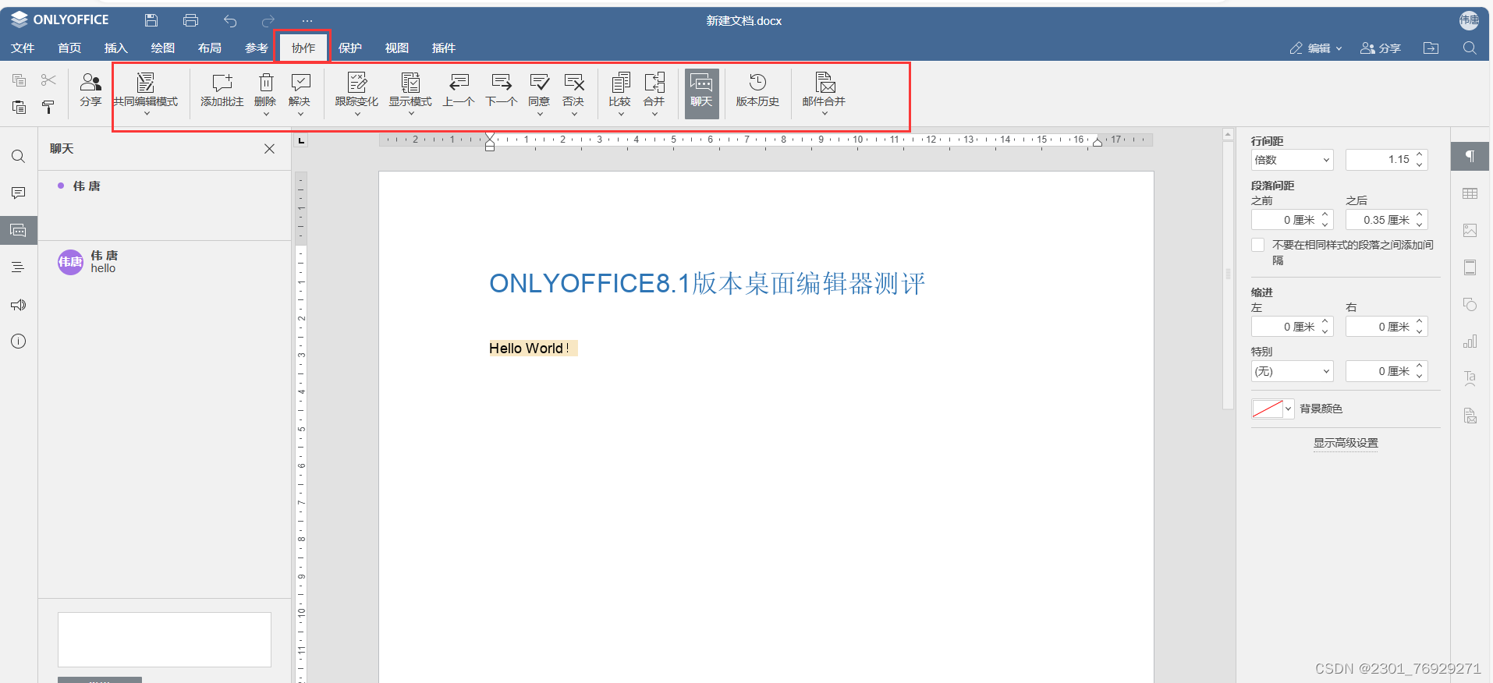Viewport: 1493px width, 683px height.
Task: Open the 文件 menu tab
Action: click(23, 48)
